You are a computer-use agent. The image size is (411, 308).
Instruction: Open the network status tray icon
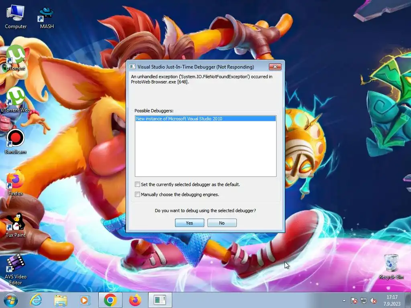364,300
